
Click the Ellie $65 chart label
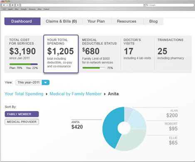(173, 140)
